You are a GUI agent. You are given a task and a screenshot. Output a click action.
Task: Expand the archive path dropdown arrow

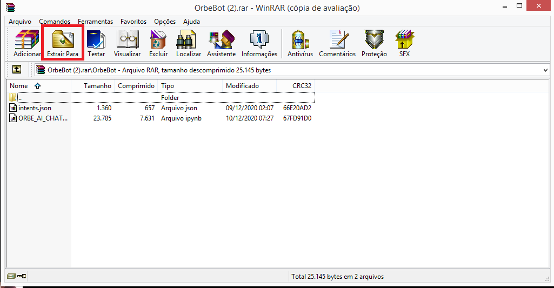coord(545,70)
